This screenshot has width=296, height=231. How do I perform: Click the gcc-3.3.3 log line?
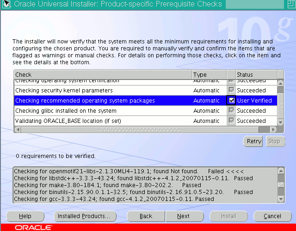(x=114, y=199)
